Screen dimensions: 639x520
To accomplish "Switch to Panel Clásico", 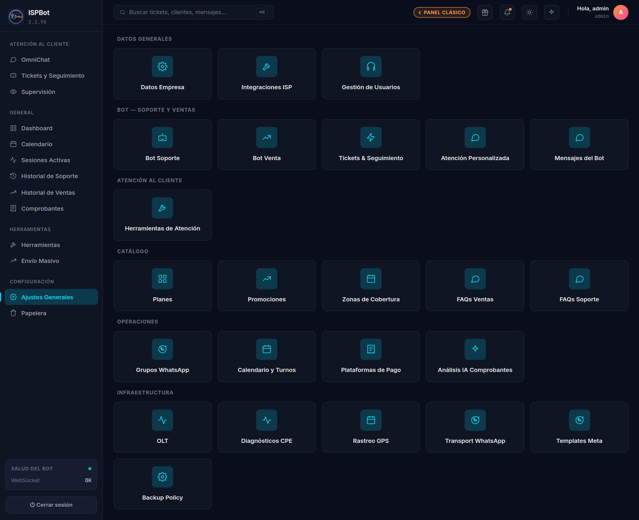I will click(x=442, y=12).
